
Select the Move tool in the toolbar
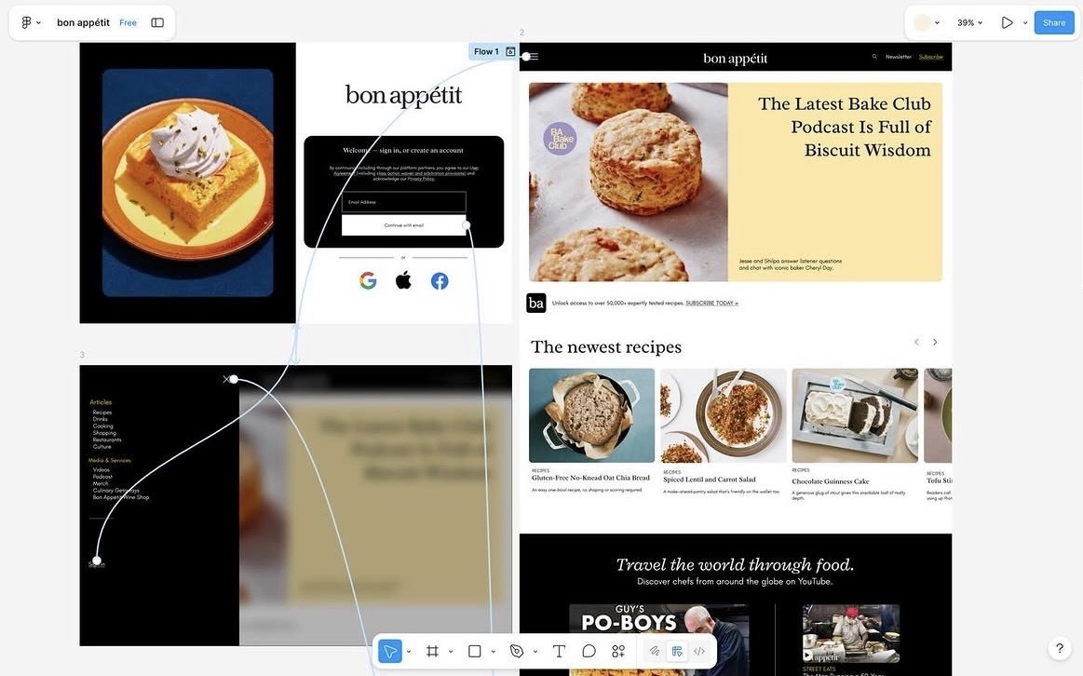(390, 651)
